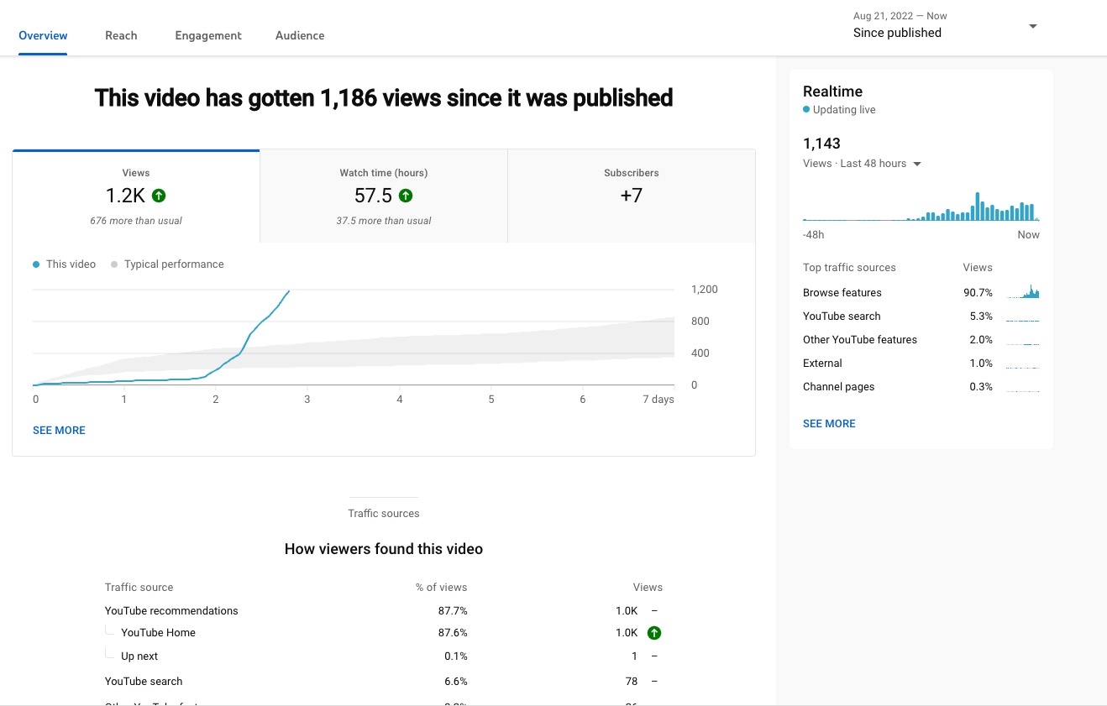Screen dimensions: 1107x706
Task: Expand the 'Views · Last 48 hours' dropdown
Action: pos(917,165)
